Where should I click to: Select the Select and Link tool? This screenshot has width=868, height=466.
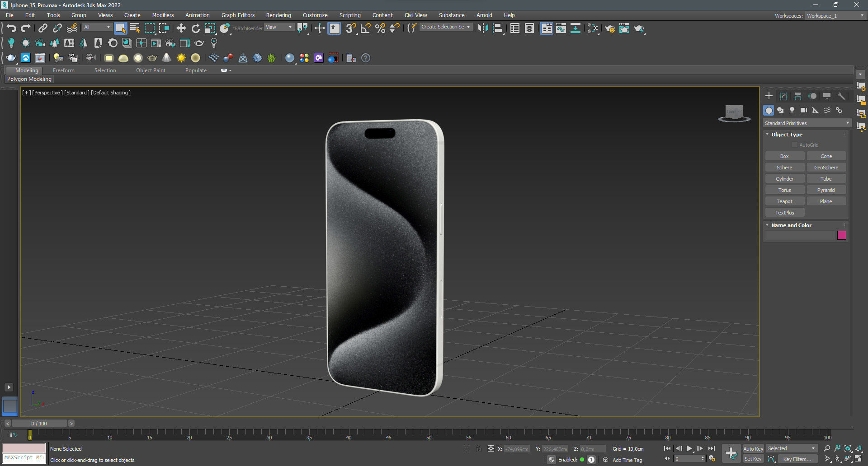42,28
